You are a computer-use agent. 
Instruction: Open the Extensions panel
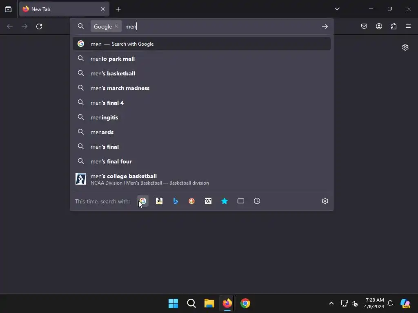(394, 26)
